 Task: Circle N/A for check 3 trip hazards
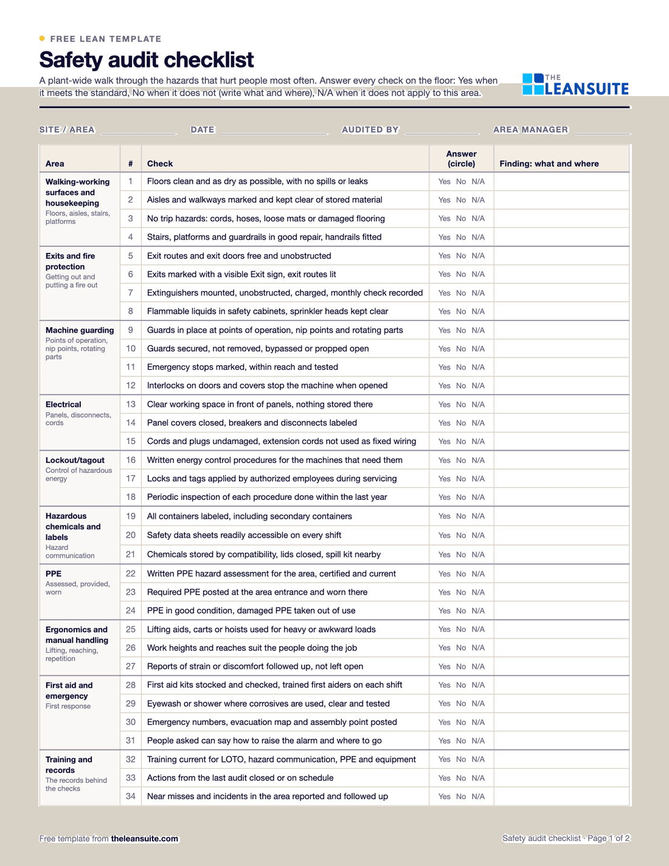478,218
